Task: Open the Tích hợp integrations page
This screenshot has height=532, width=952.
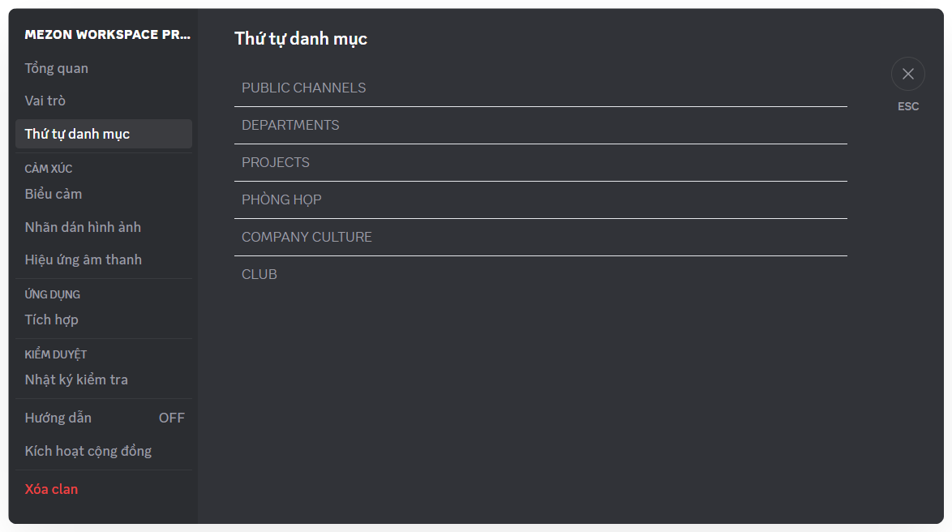Action: (52, 320)
